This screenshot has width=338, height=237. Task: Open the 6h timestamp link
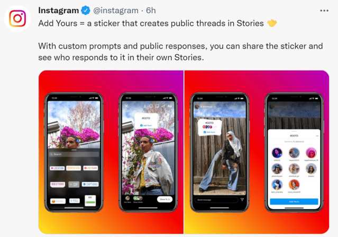pyautogui.click(x=151, y=11)
